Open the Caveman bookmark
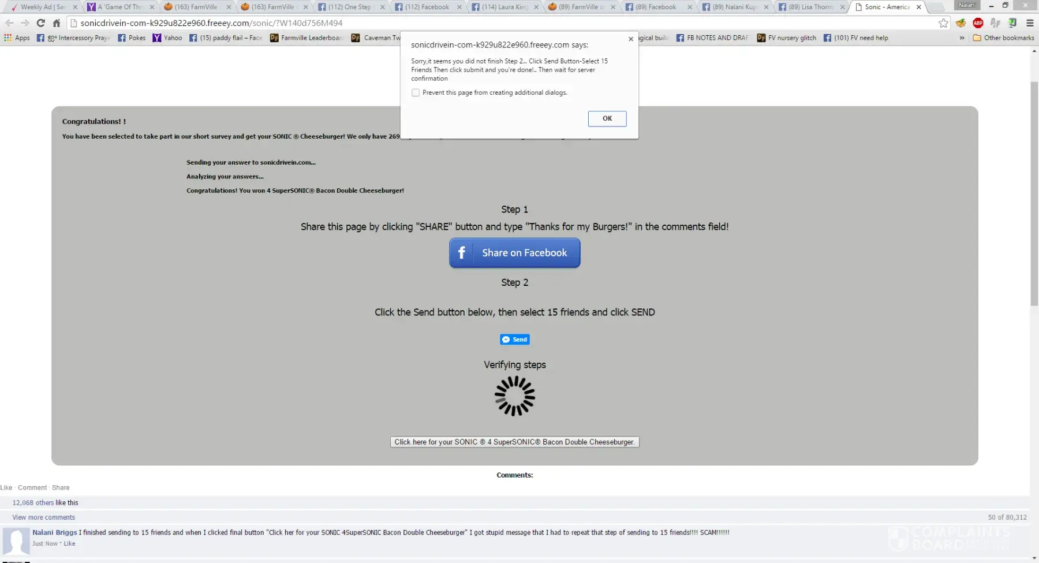 tap(376, 38)
